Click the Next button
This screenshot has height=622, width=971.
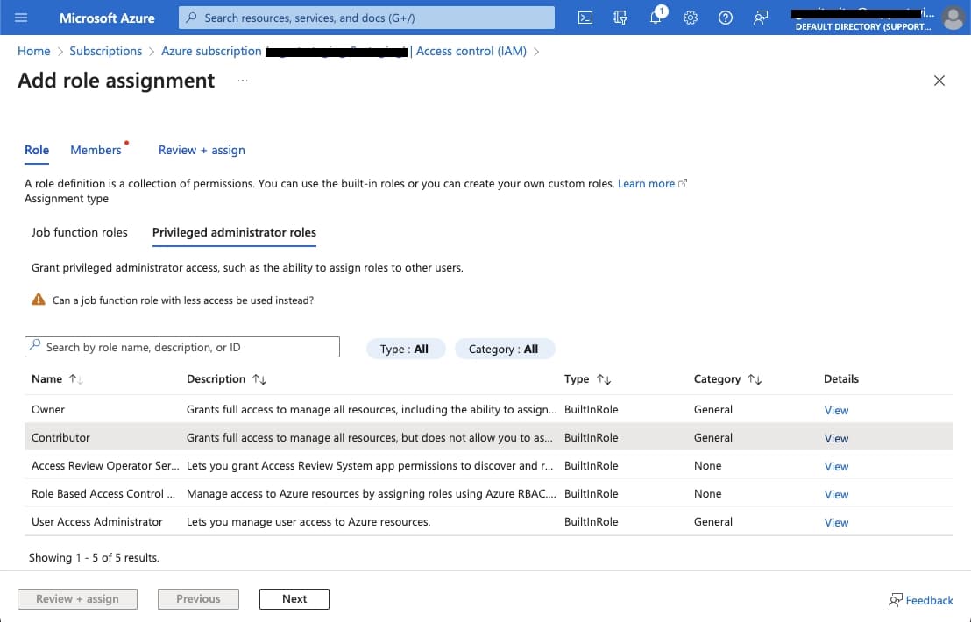pyautogui.click(x=294, y=598)
